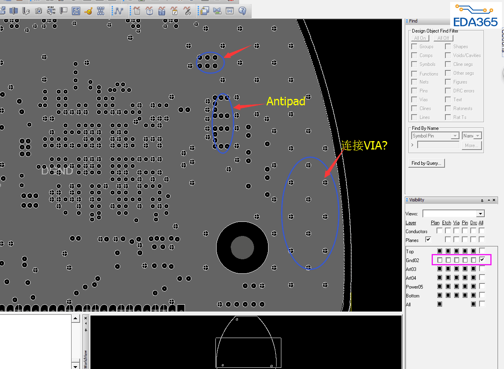Click the All row Drc color box

click(x=473, y=304)
